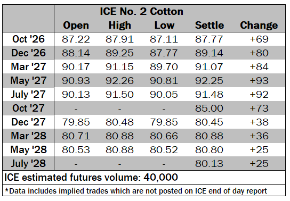This screenshot has width=290, height=201.
Task: Click the July '28 settle value 80.13
Action: [x=209, y=164]
